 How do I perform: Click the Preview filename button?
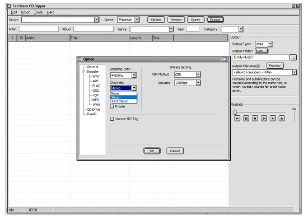(275, 66)
